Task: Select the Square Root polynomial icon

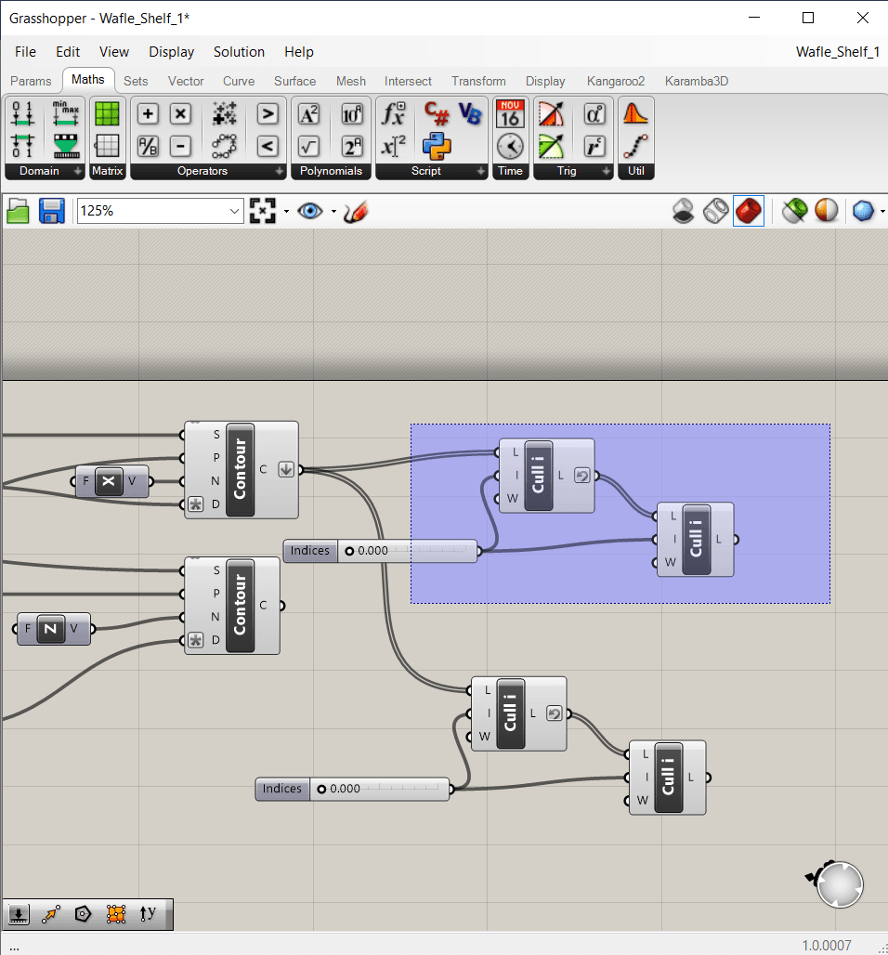Action: point(308,146)
